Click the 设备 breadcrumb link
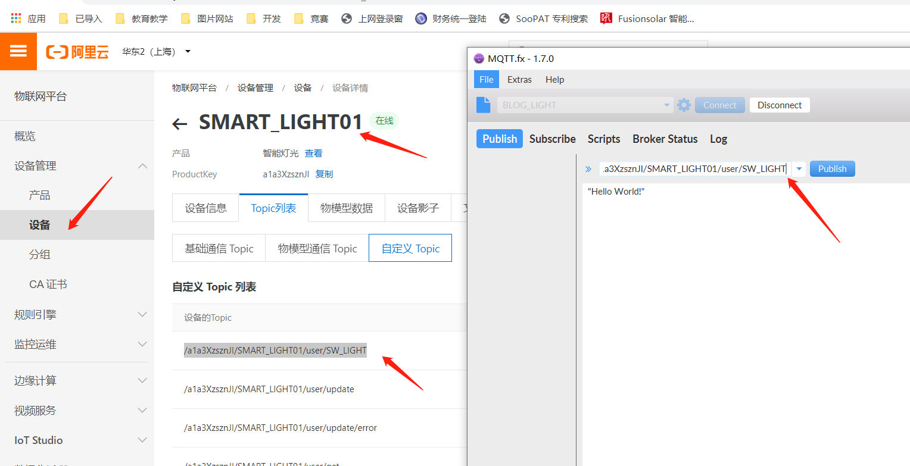 (x=303, y=88)
